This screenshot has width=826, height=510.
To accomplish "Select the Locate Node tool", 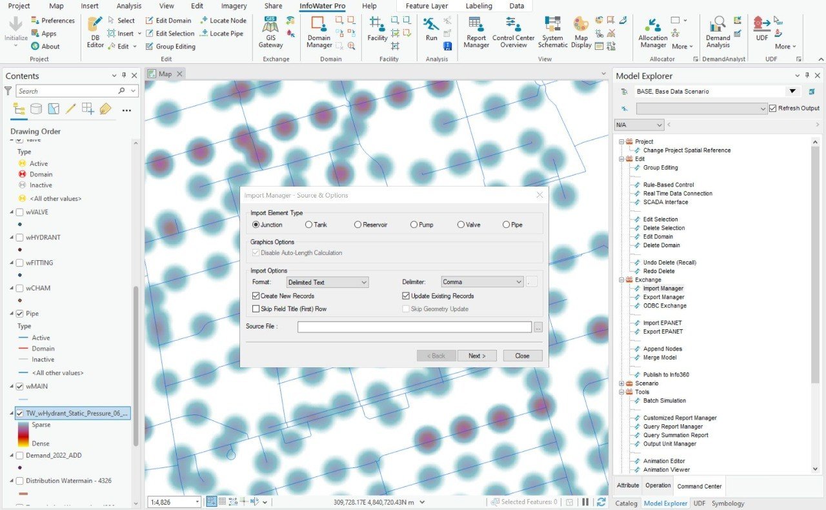I will pos(223,21).
